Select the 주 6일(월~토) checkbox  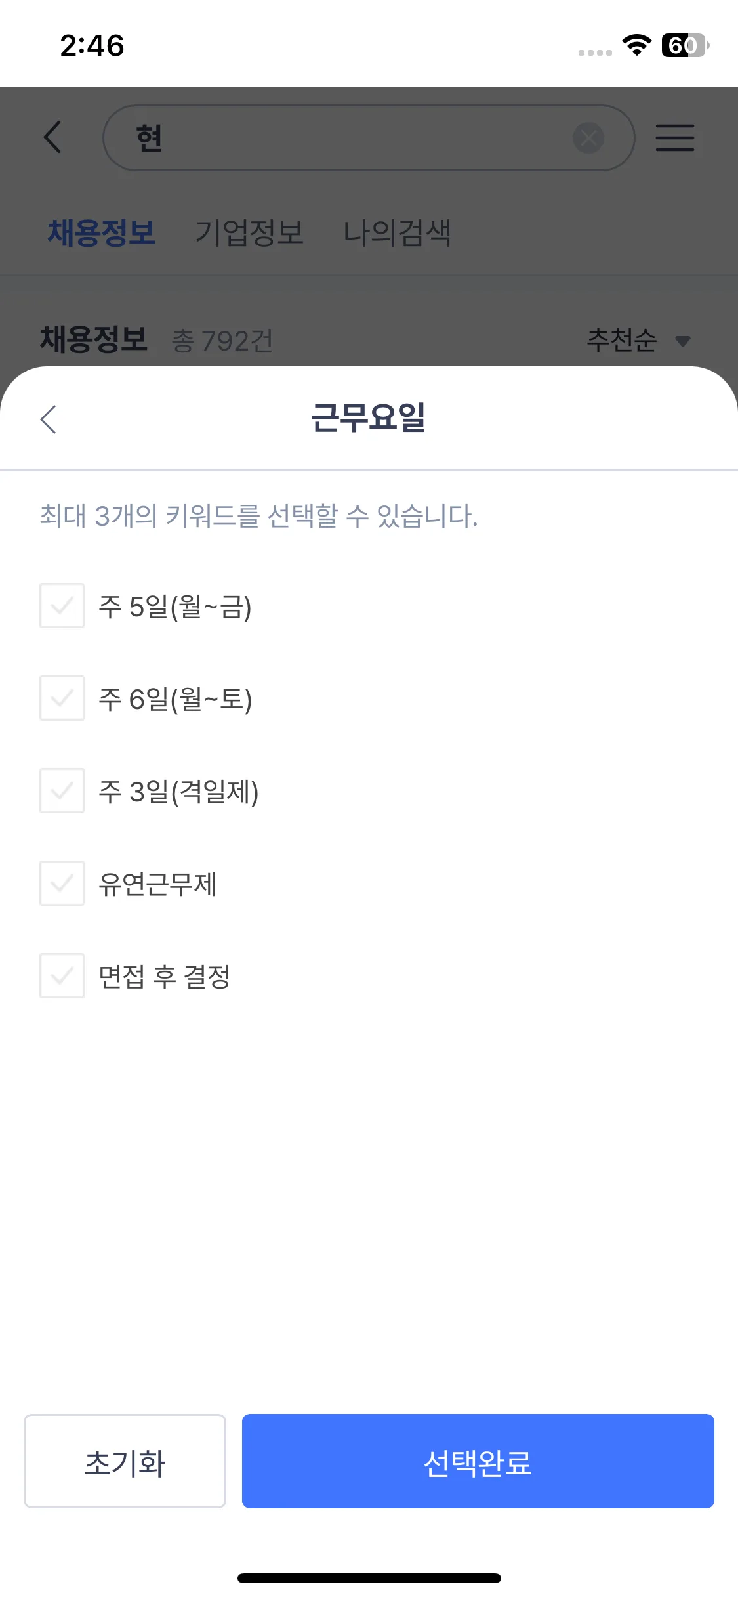[x=62, y=698]
